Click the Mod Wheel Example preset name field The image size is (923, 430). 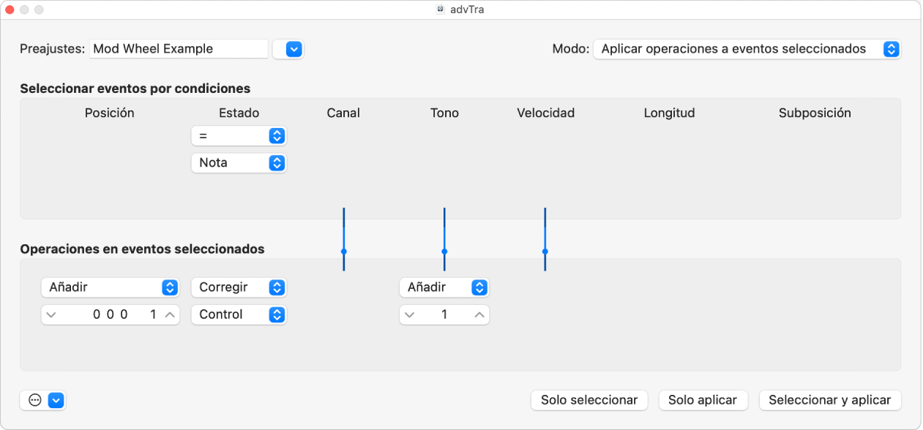(179, 49)
